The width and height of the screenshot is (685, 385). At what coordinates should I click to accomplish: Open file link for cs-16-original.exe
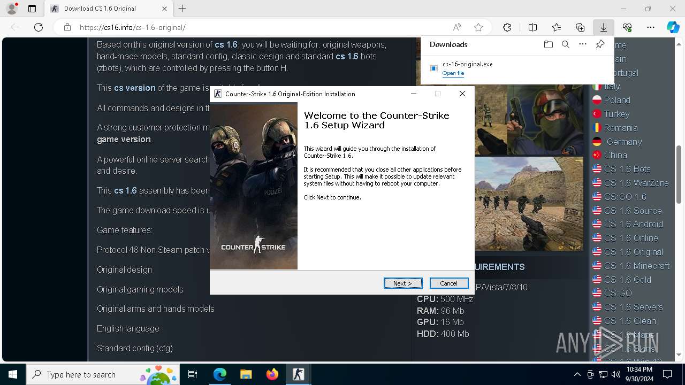click(x=453, y=73)
